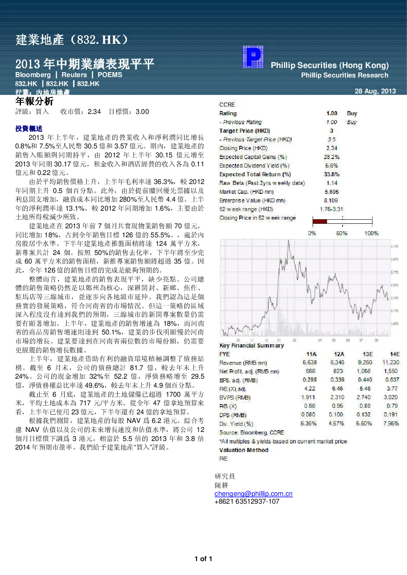Click the Rating row value 1.00
Image resolution: width=407 pixels, height=575 pixels.
(332, 113)
